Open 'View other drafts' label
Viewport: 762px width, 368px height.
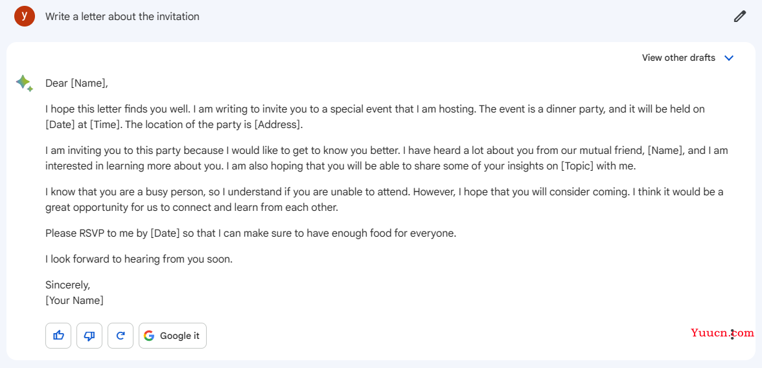tap(678, 58)
